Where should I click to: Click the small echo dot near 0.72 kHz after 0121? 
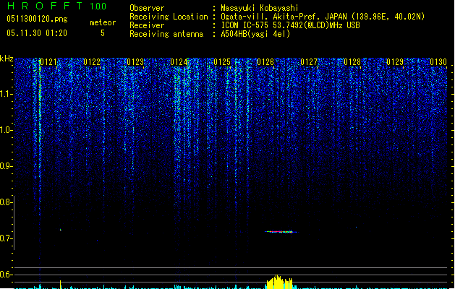coord(61,230)
